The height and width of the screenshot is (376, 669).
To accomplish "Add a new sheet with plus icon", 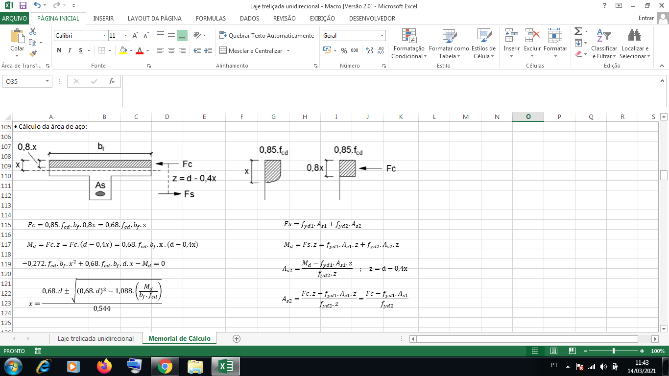I will click(237, 338).
